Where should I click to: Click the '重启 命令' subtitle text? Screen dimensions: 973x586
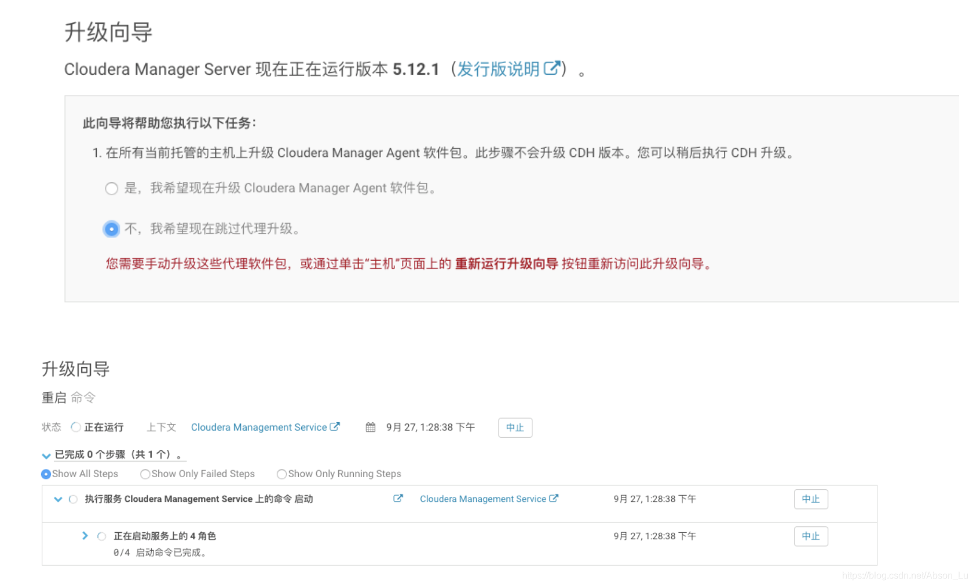[68, 398]
